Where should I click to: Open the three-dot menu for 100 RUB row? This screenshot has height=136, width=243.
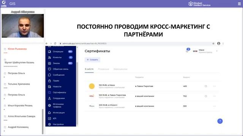[214, 96]
